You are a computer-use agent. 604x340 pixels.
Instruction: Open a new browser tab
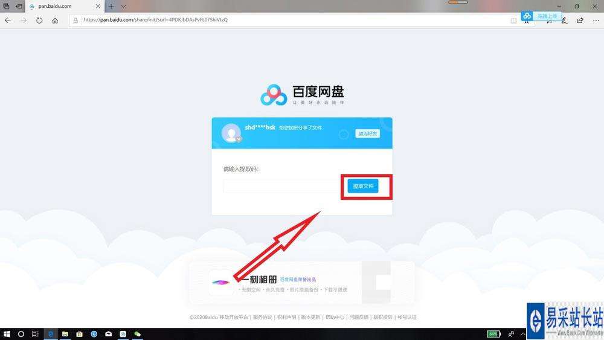pos(111,7)
